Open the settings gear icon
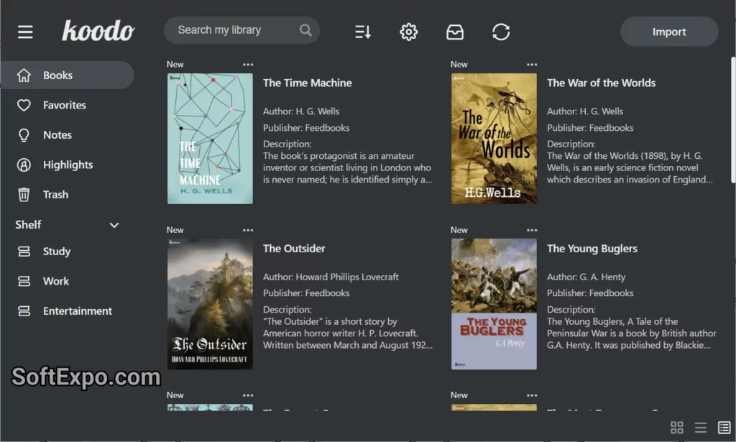 (408, 32)
